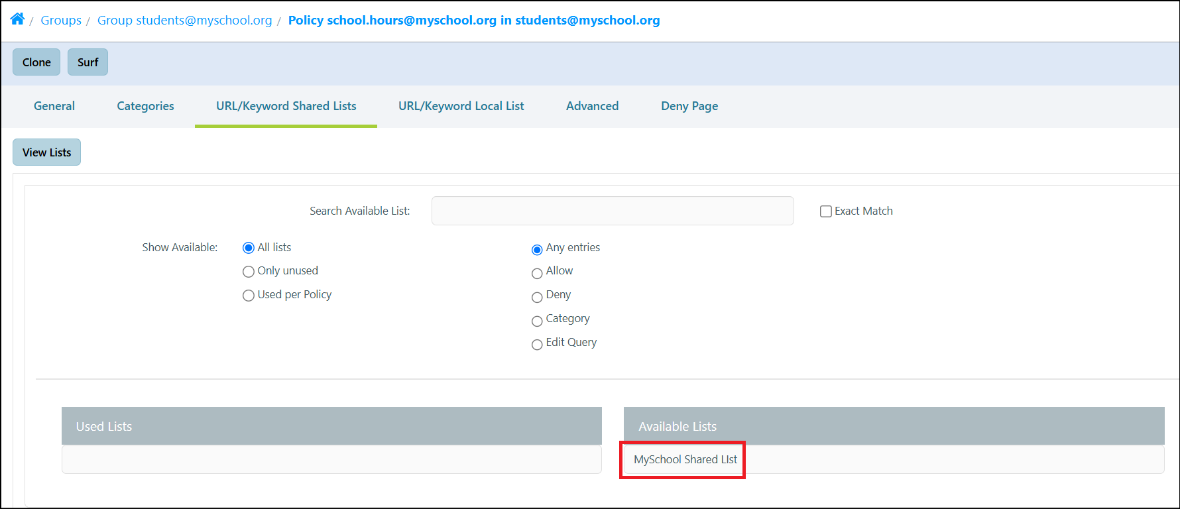This screenshot has width=1180, height=509.
Task: Select the Edit Query radio option
Action: click(x=537, y=345)
